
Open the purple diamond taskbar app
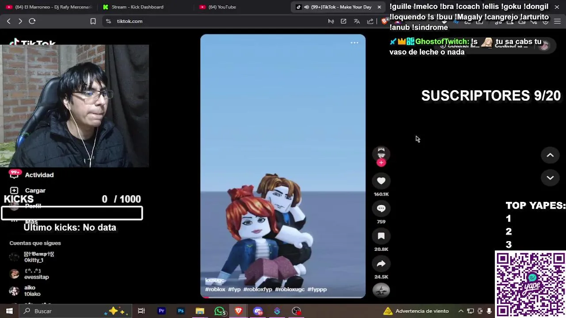[x=277, y=311]
